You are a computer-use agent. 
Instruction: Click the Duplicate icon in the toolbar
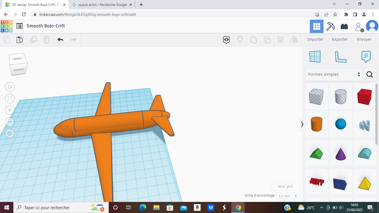point(33,40)
